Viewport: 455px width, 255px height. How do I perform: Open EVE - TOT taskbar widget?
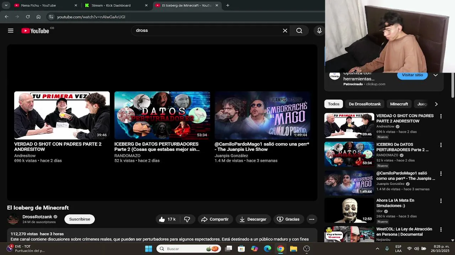click(25, 249)
